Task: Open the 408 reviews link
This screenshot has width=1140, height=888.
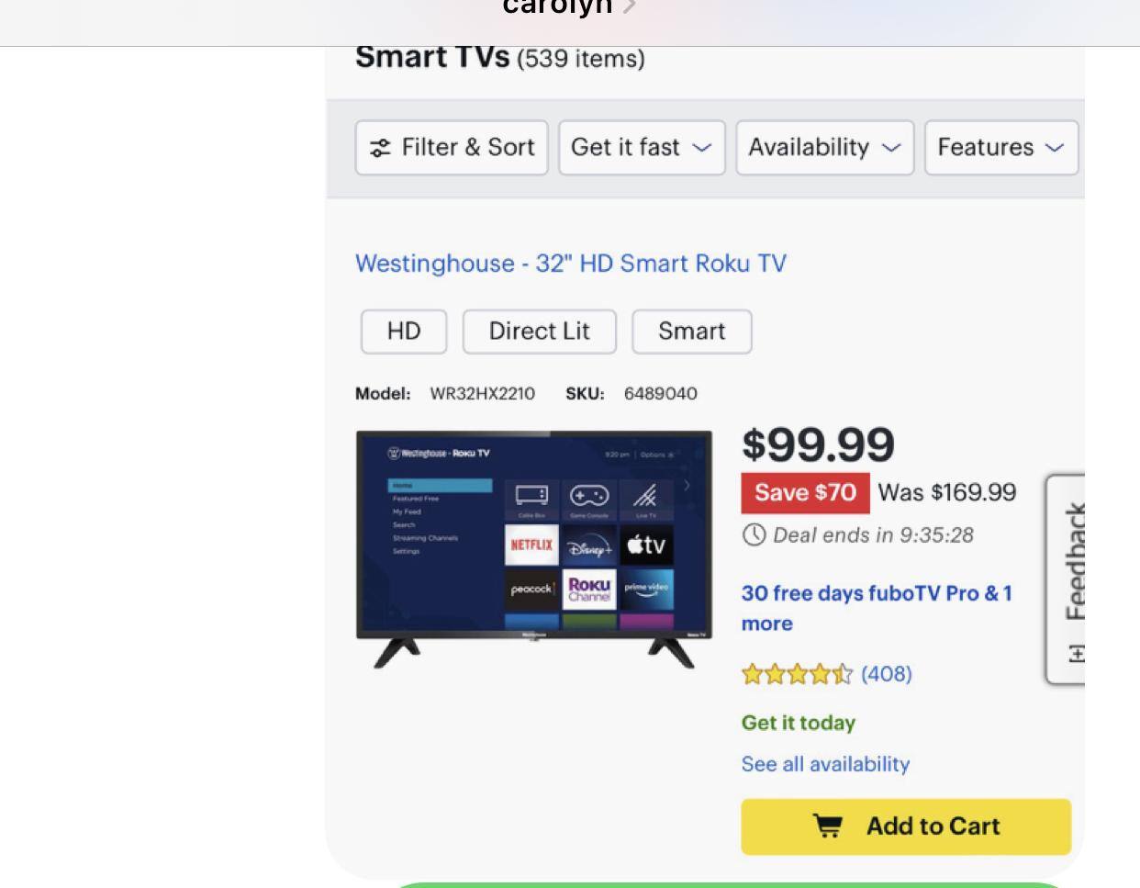Action: coord(887,674)
